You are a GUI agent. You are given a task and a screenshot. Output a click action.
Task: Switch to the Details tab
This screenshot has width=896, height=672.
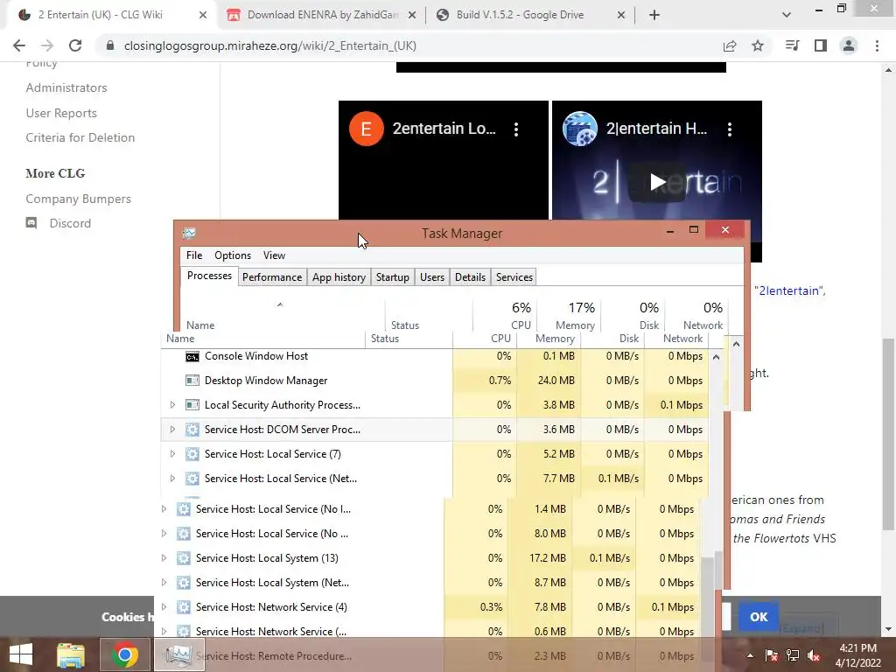(470, 277)
